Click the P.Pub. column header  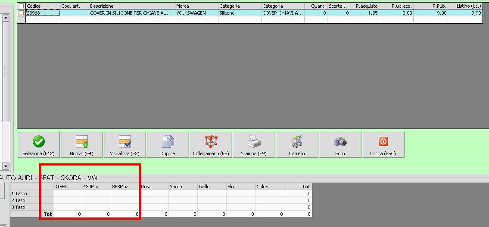430,6
